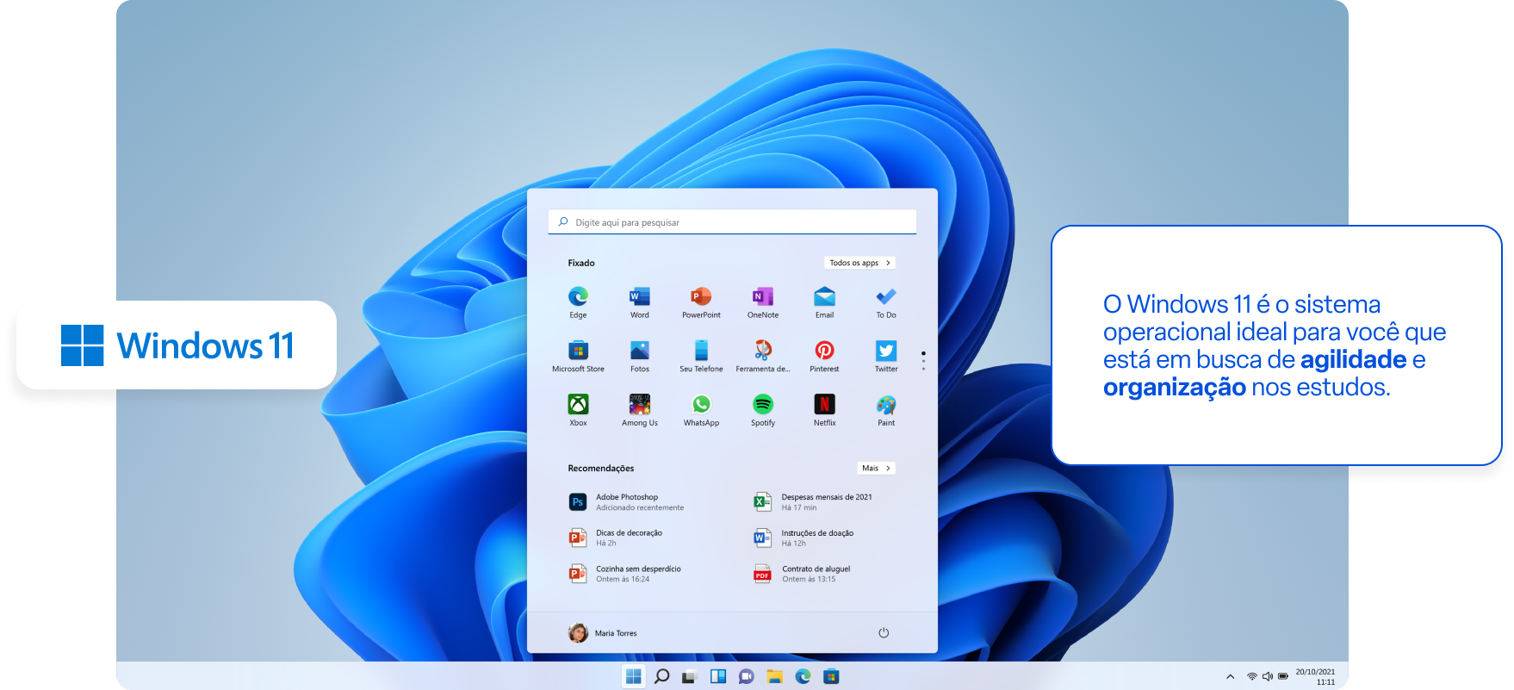1514x690 pixels.
Task: Open WhatsApp
Action: coord(701,410)
